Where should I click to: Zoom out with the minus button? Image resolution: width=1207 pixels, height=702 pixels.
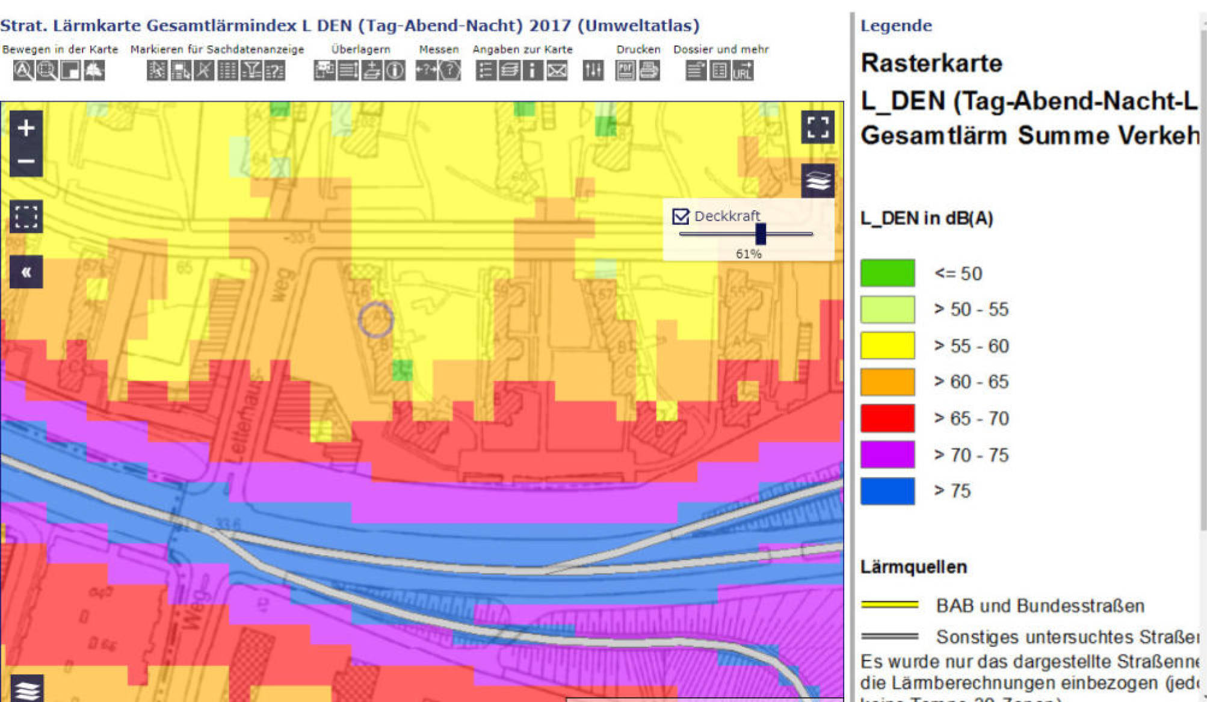click(x=26, y=161)
